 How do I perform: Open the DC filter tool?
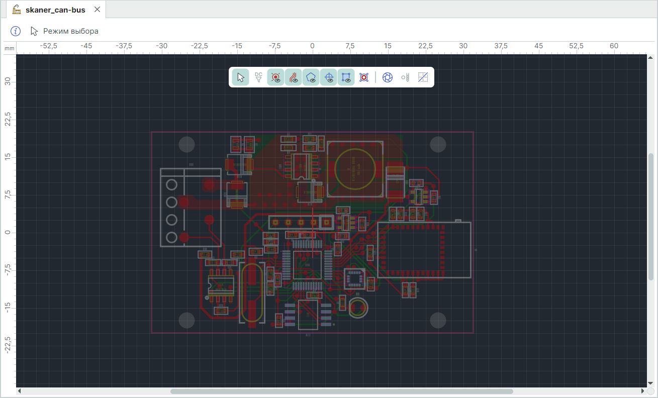pos(258,77)
